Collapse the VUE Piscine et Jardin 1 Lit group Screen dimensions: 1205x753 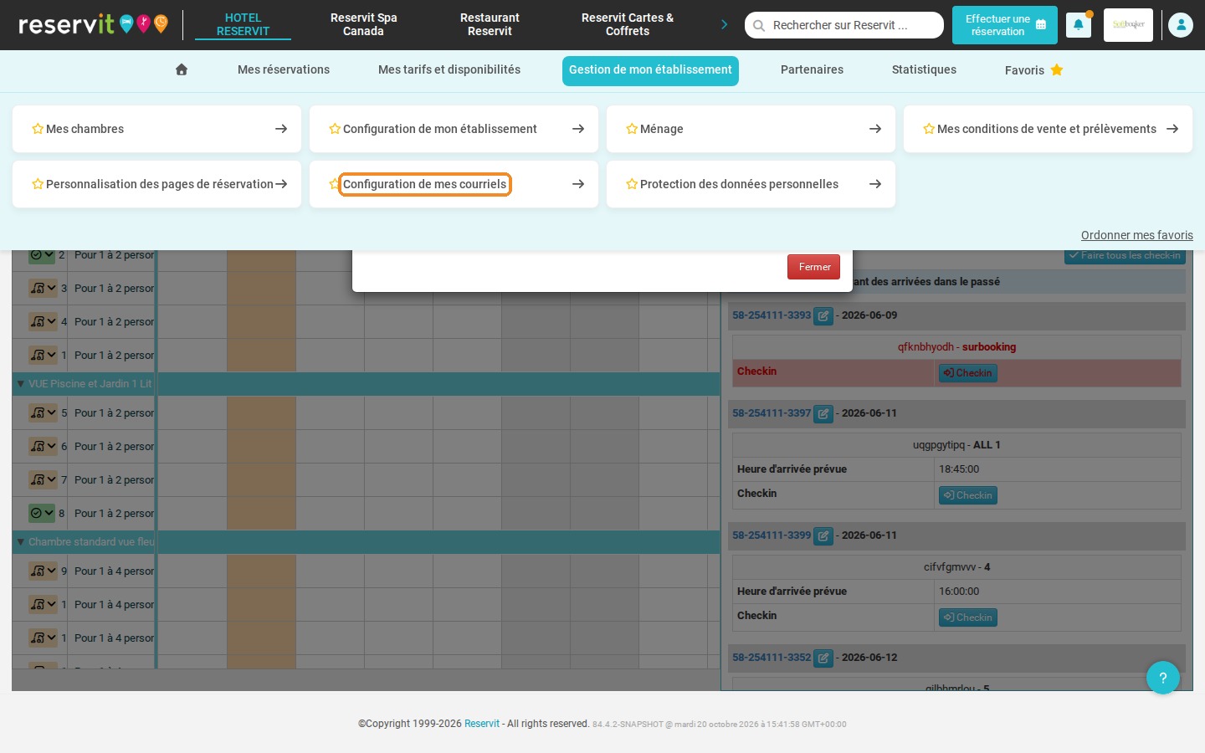click(21, 384)
